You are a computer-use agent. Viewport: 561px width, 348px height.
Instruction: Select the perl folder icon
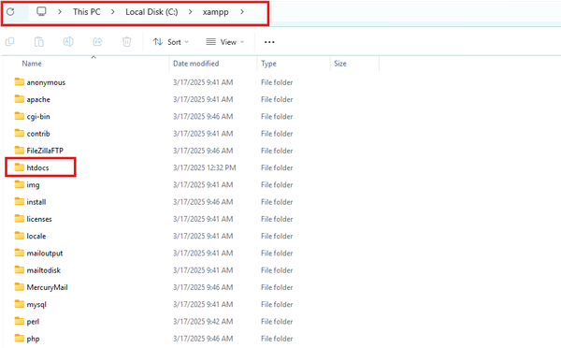tap(20, 321)
